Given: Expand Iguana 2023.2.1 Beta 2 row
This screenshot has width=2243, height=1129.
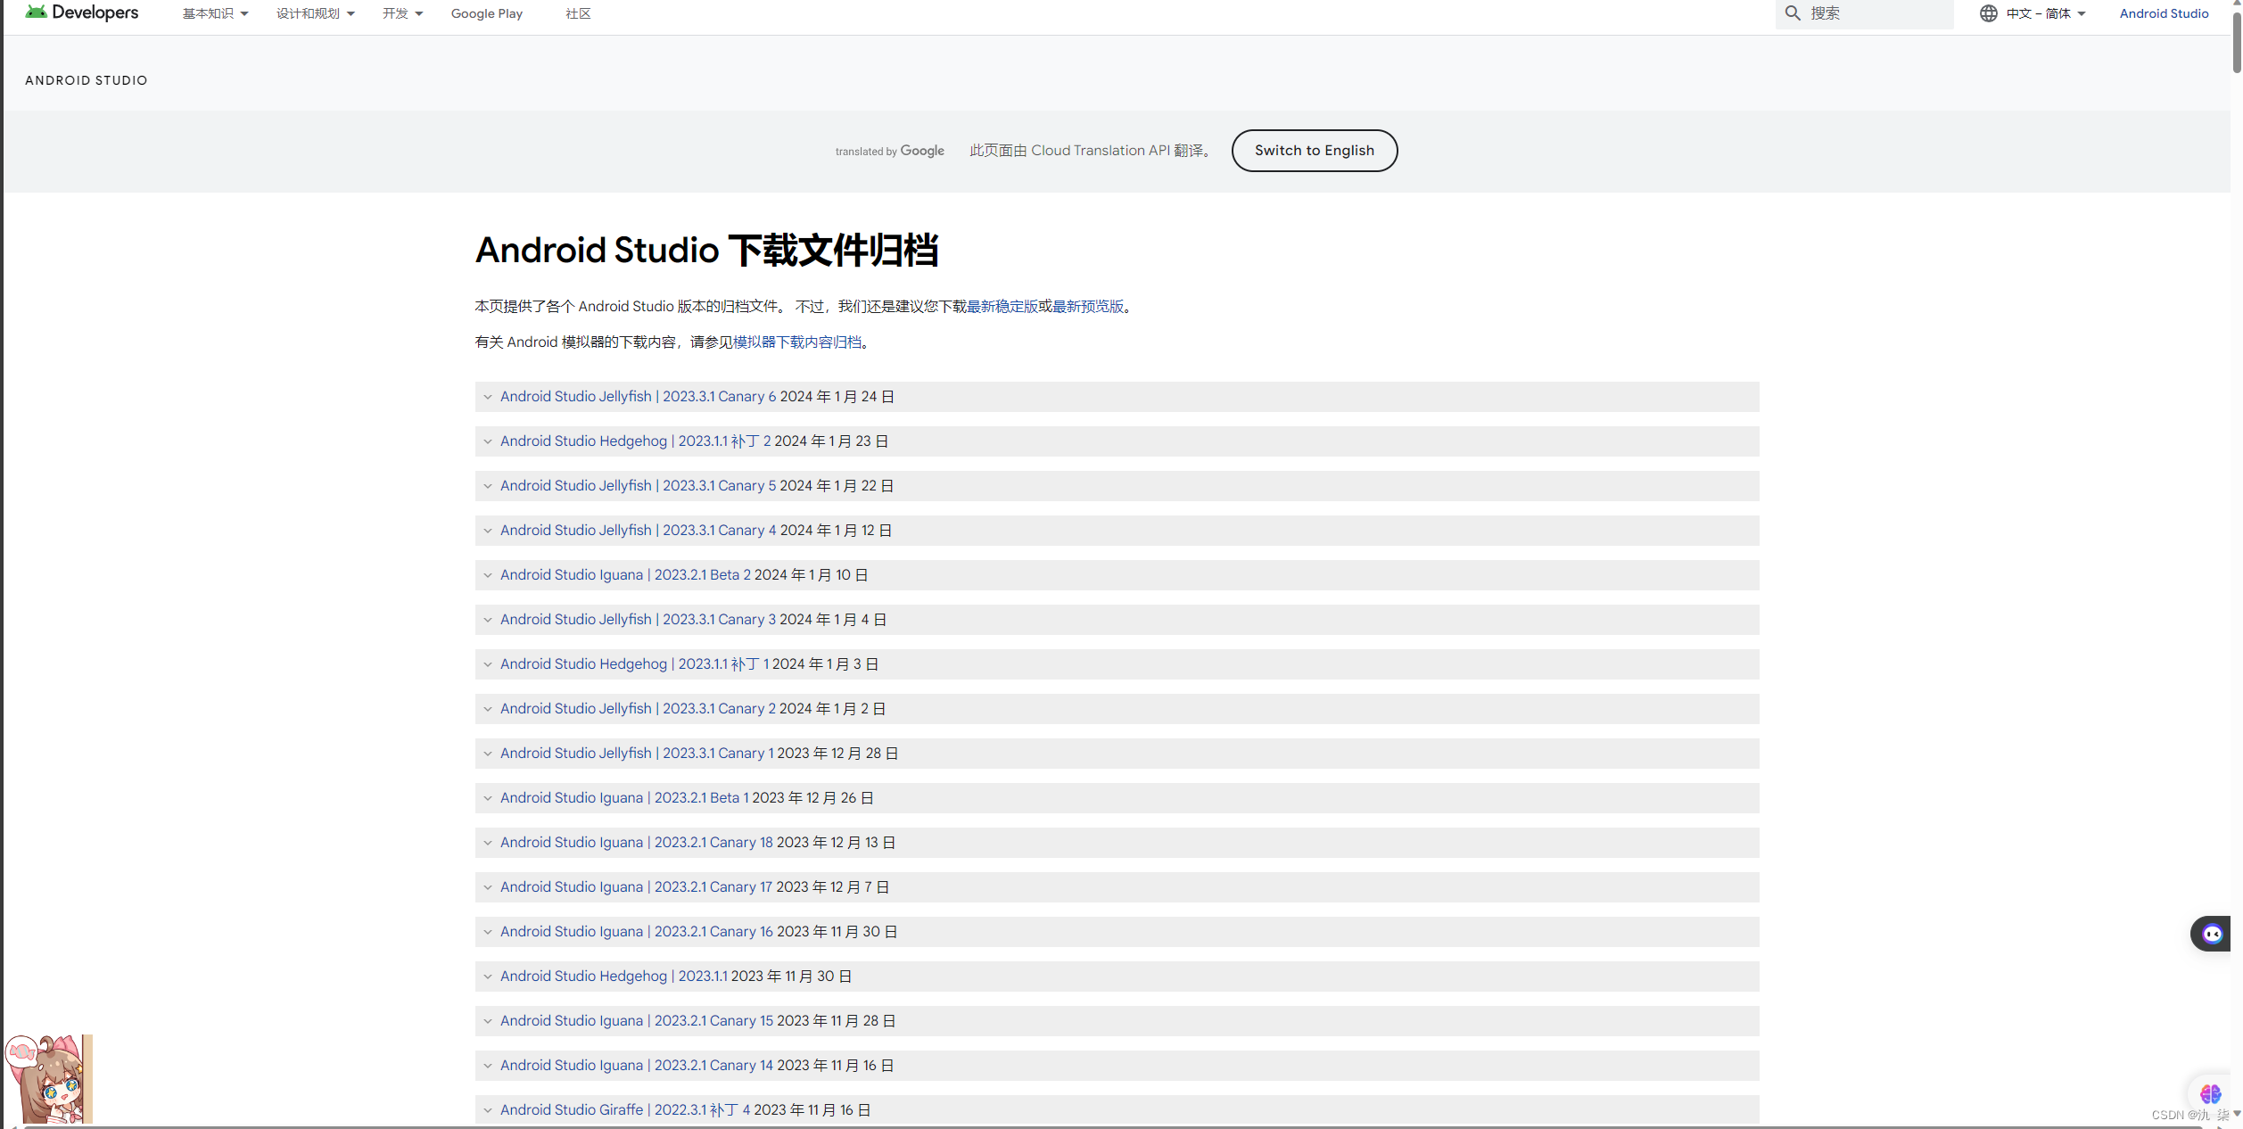Looking at the screenshot, I should (624, 575).
